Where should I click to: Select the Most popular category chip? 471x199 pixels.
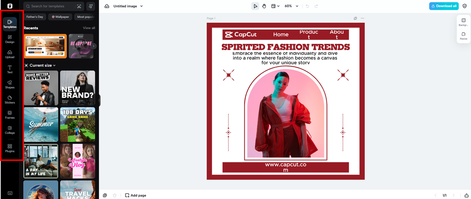point(85,17)
